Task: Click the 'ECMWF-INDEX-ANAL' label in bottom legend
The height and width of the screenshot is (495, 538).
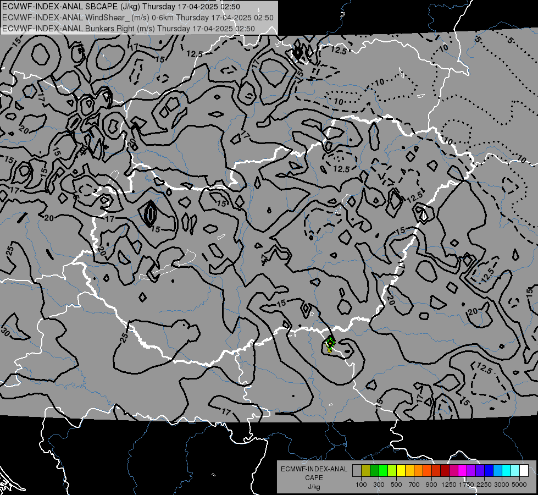Action: [x=314, y=469]
